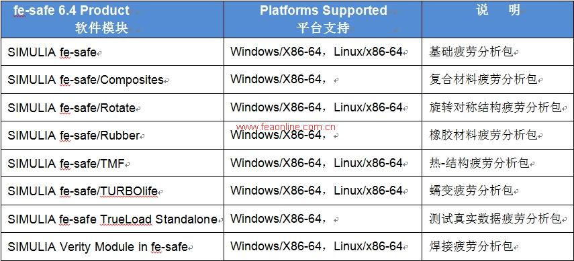Click the 'SIMULIA fe-safe' product cell
This screenshot has width=574, height=261.
[x=112, y=52]
